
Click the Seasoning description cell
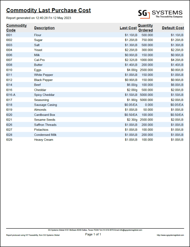click(x=41, y=100)
